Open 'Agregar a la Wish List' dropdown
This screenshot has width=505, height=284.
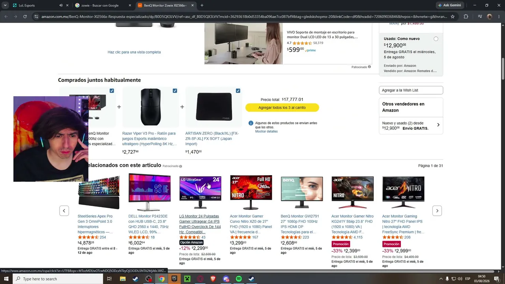pyautogui.click(x=411, y=90)
